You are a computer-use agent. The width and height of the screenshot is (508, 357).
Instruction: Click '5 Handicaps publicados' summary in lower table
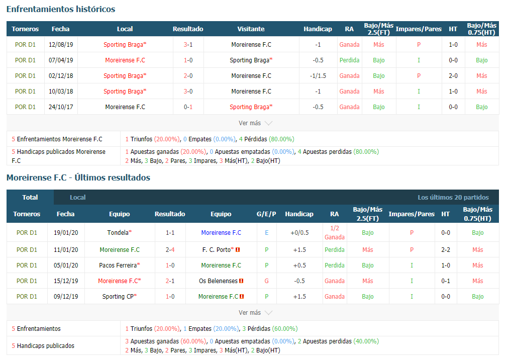43,345
